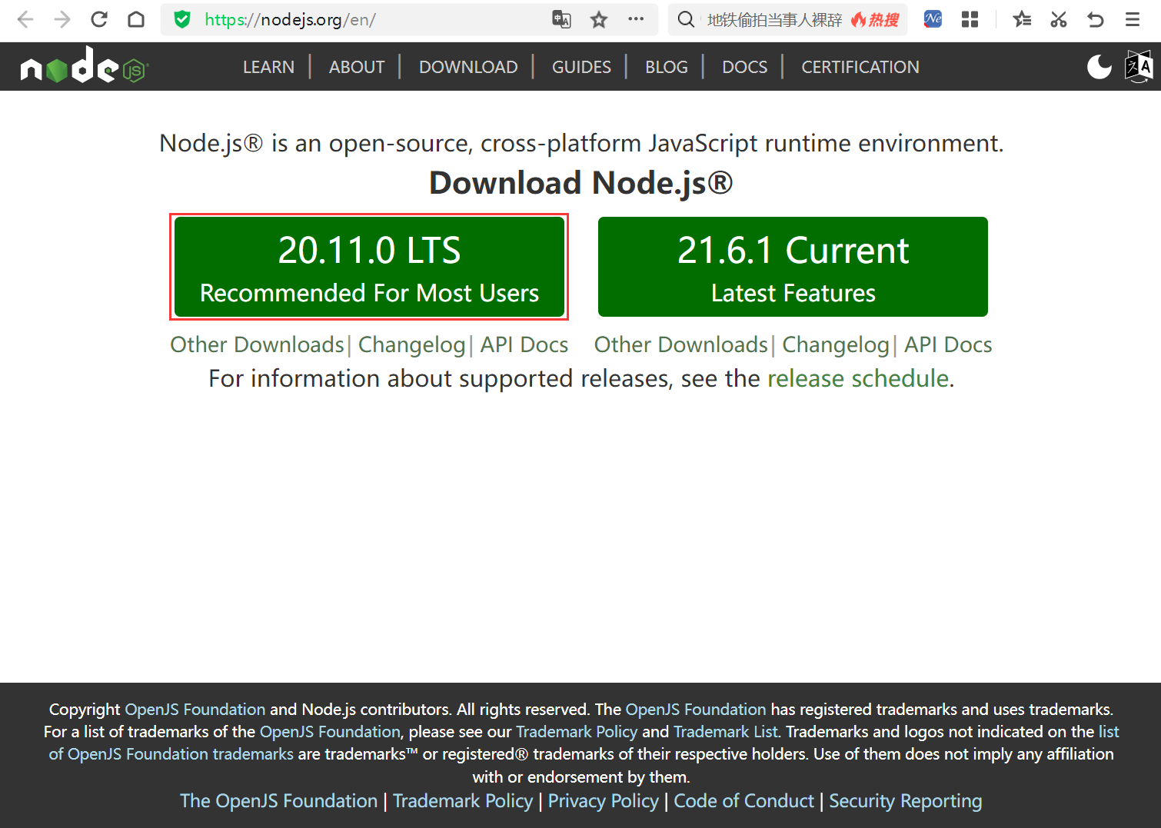Open API Docs under the LTS button
This screenshot has width=1161, height=828.
(524, 344)
